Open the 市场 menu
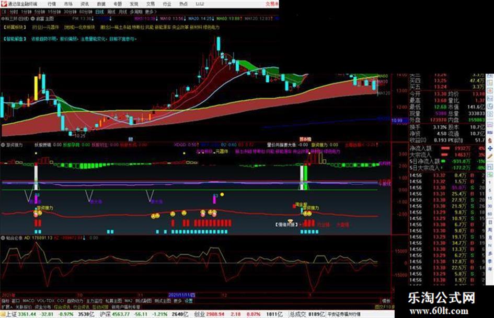 click(x=68, y=4)
